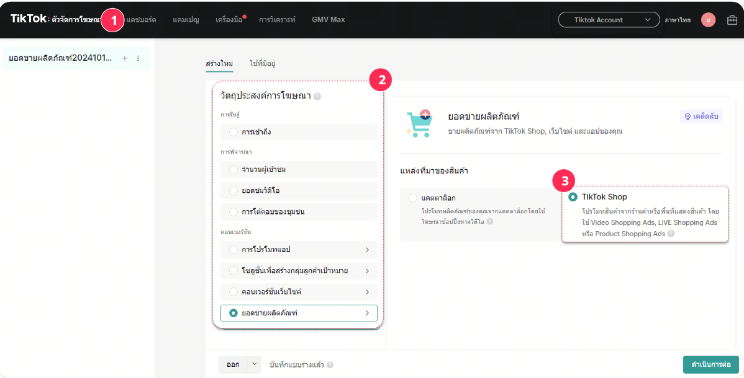744x378 pixels.
Task: Select the ยอดขายผลิตภัณฑ์ objective radio
Action: 234,313
